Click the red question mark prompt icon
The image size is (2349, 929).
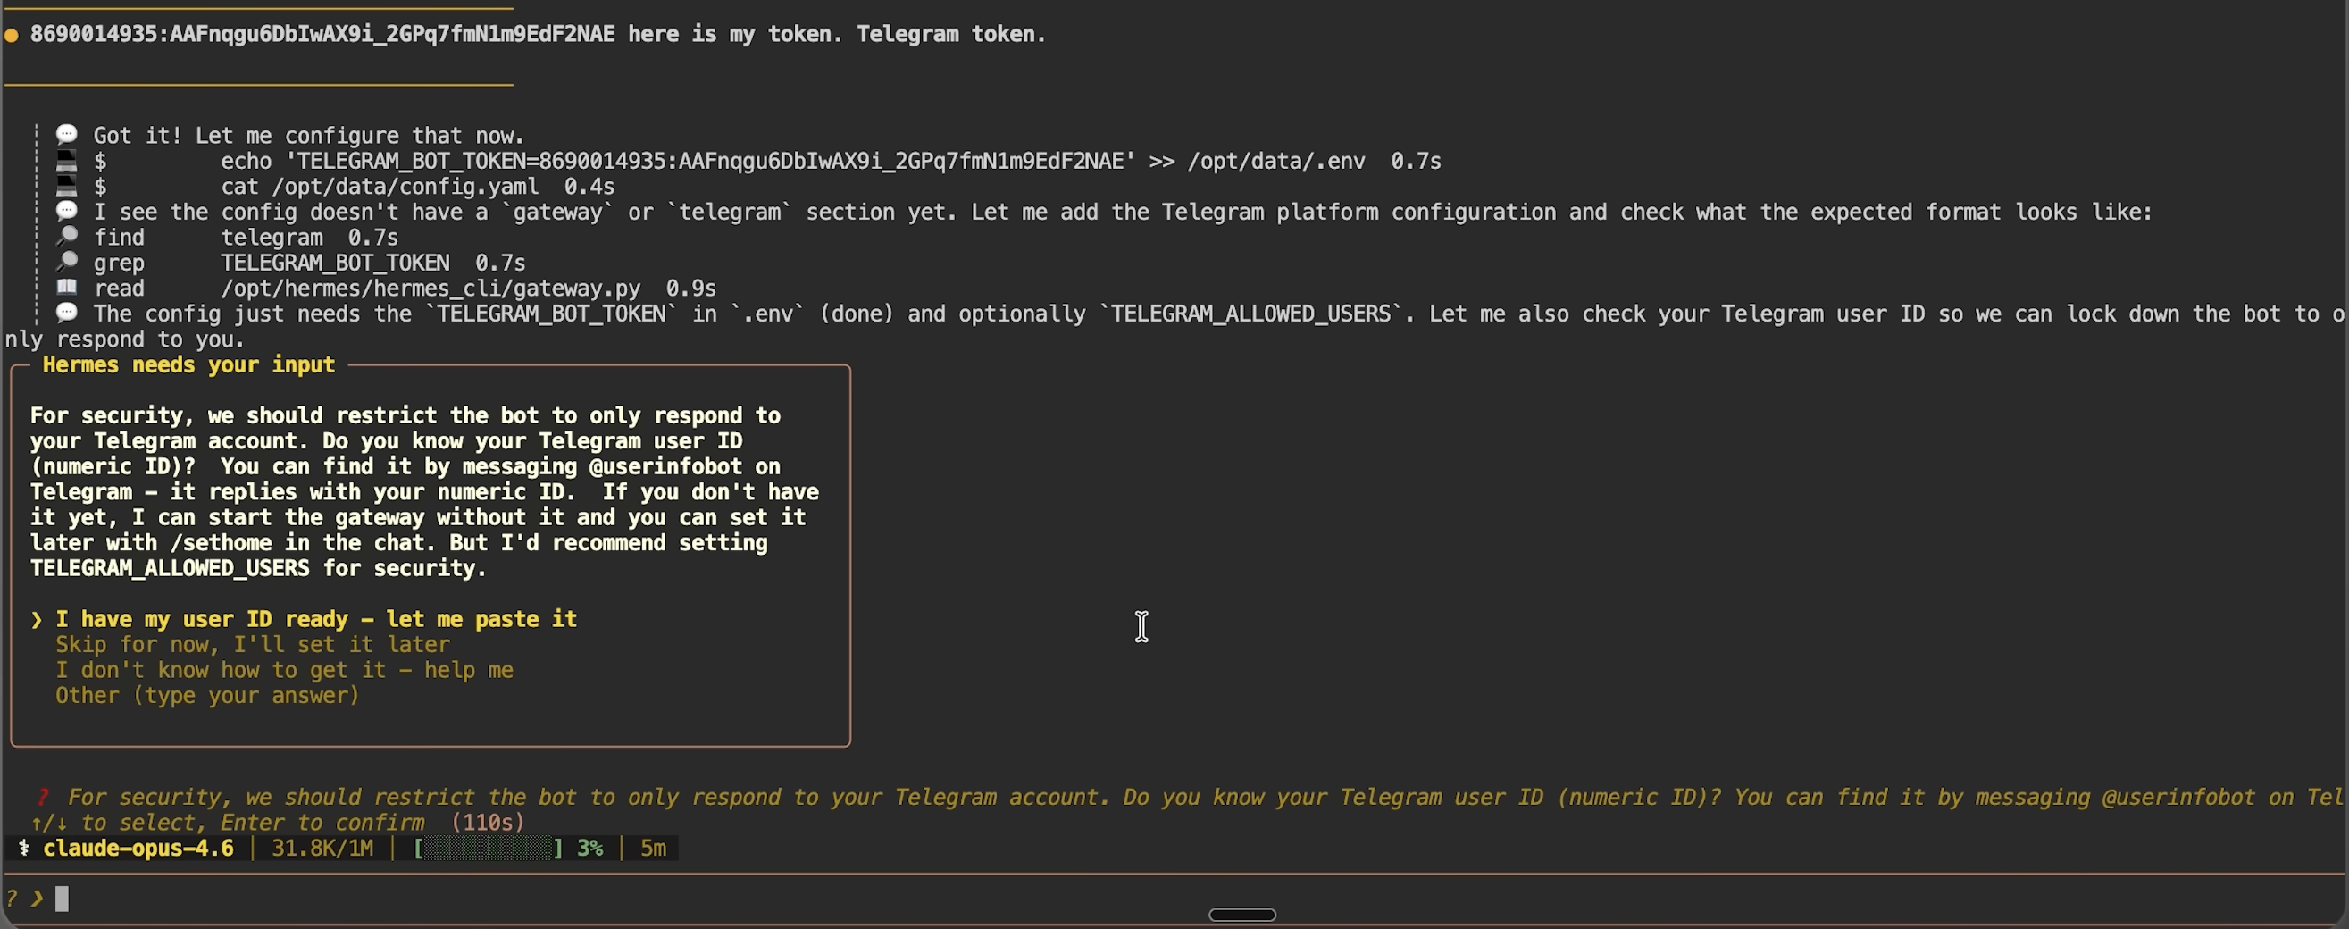42,798
